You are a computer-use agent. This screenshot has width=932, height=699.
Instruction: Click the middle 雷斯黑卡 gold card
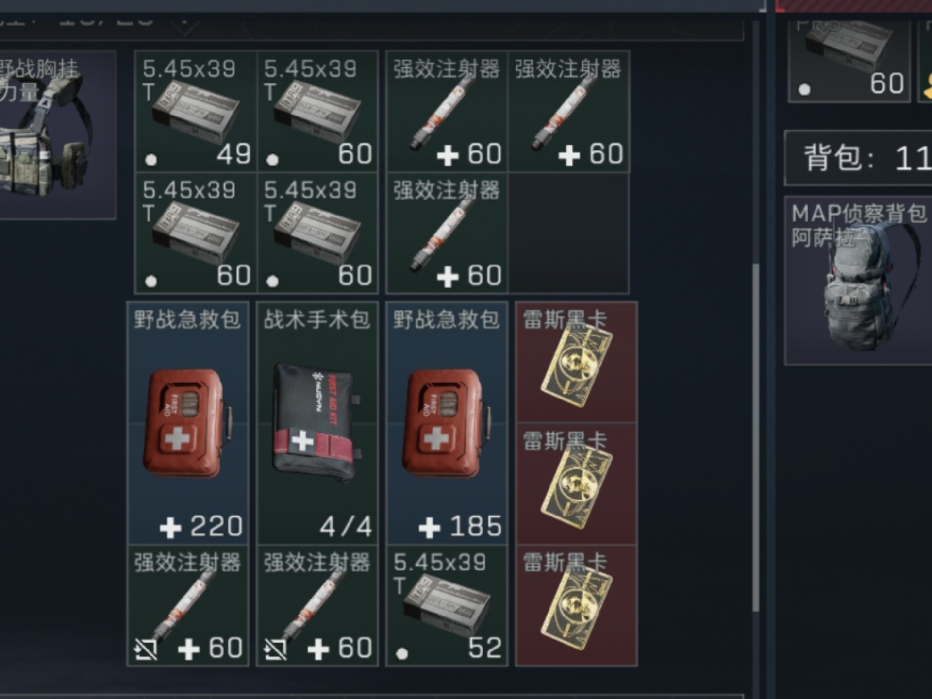(x=576, y=484)
